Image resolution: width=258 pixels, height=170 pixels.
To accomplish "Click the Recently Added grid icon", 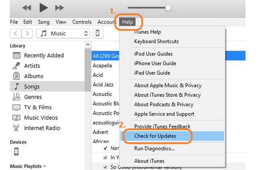I will (16, 55).
